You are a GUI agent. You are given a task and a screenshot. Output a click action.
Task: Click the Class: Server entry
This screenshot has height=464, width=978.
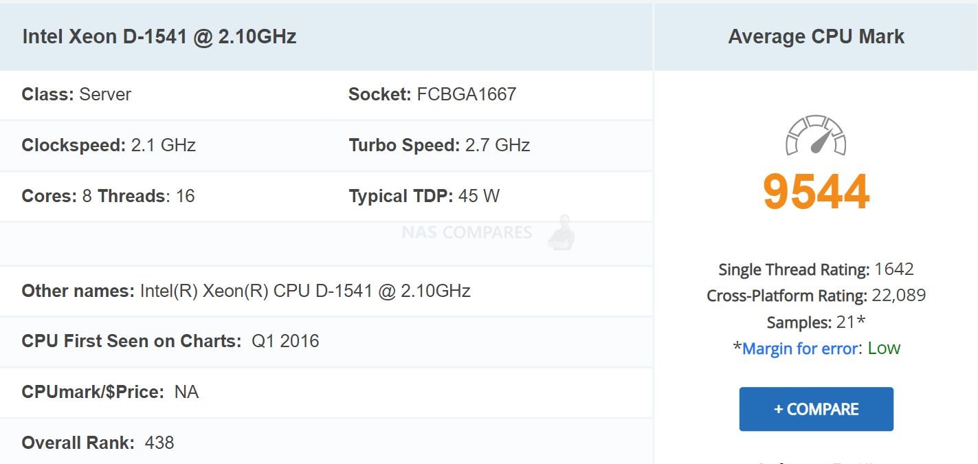76,94
